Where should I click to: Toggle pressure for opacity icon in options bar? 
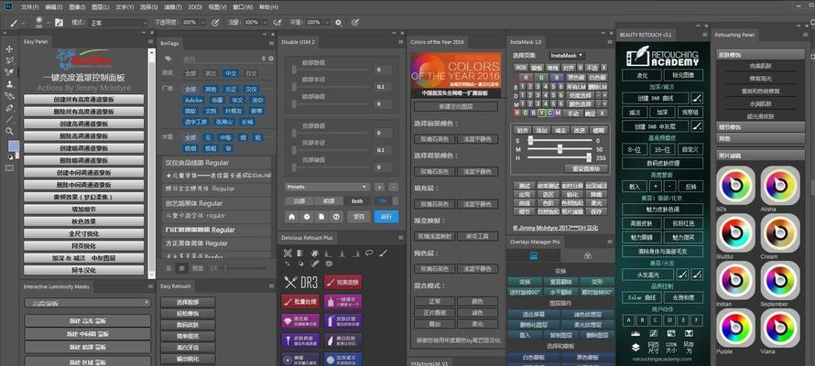pyautogui.click(x=216, y=22)
